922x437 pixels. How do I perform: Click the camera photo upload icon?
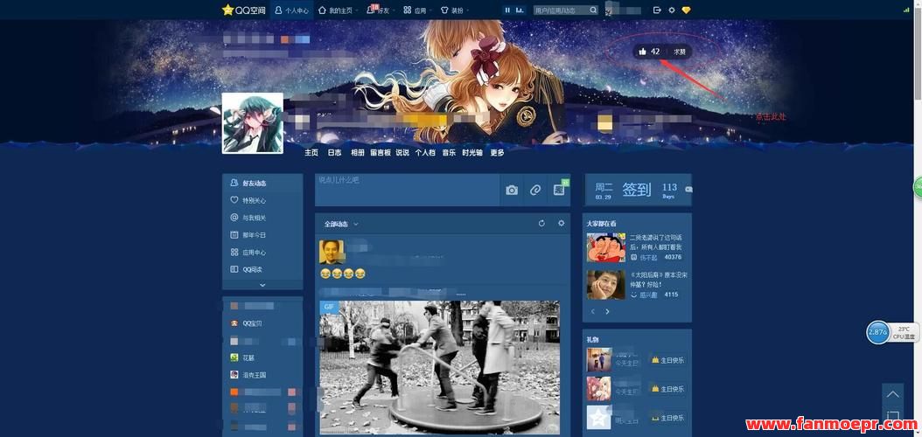click(512, 190)
